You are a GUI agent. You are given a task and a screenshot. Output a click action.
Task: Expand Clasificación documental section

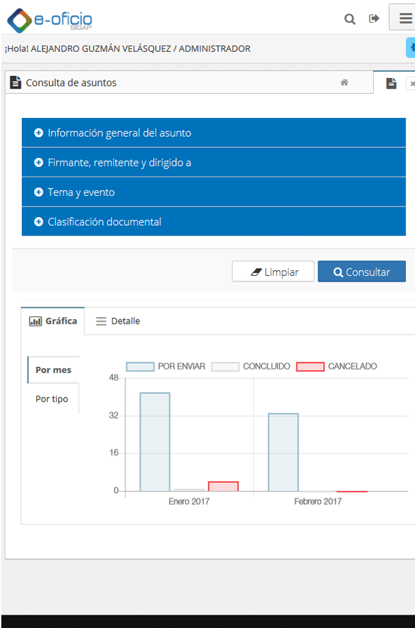pyautogui.click(x=214, y=222)
